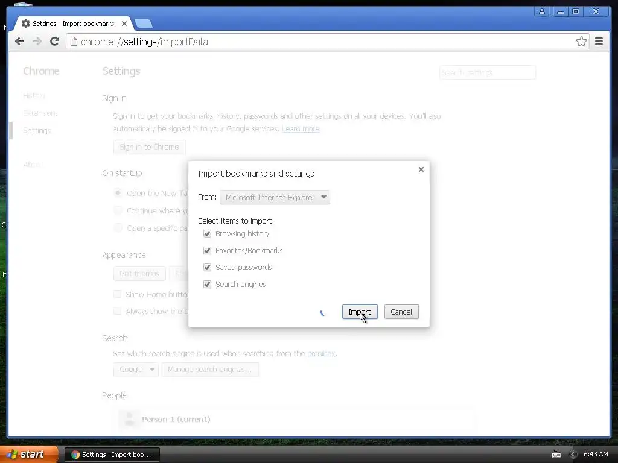Click the browser Back arrow
The height and width of the screenshot is (463, 618).
[19, 42]
